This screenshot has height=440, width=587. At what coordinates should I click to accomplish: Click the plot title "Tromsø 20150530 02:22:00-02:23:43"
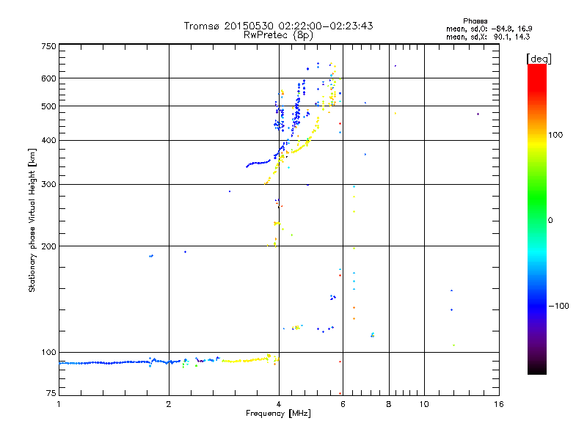[278, 26]
